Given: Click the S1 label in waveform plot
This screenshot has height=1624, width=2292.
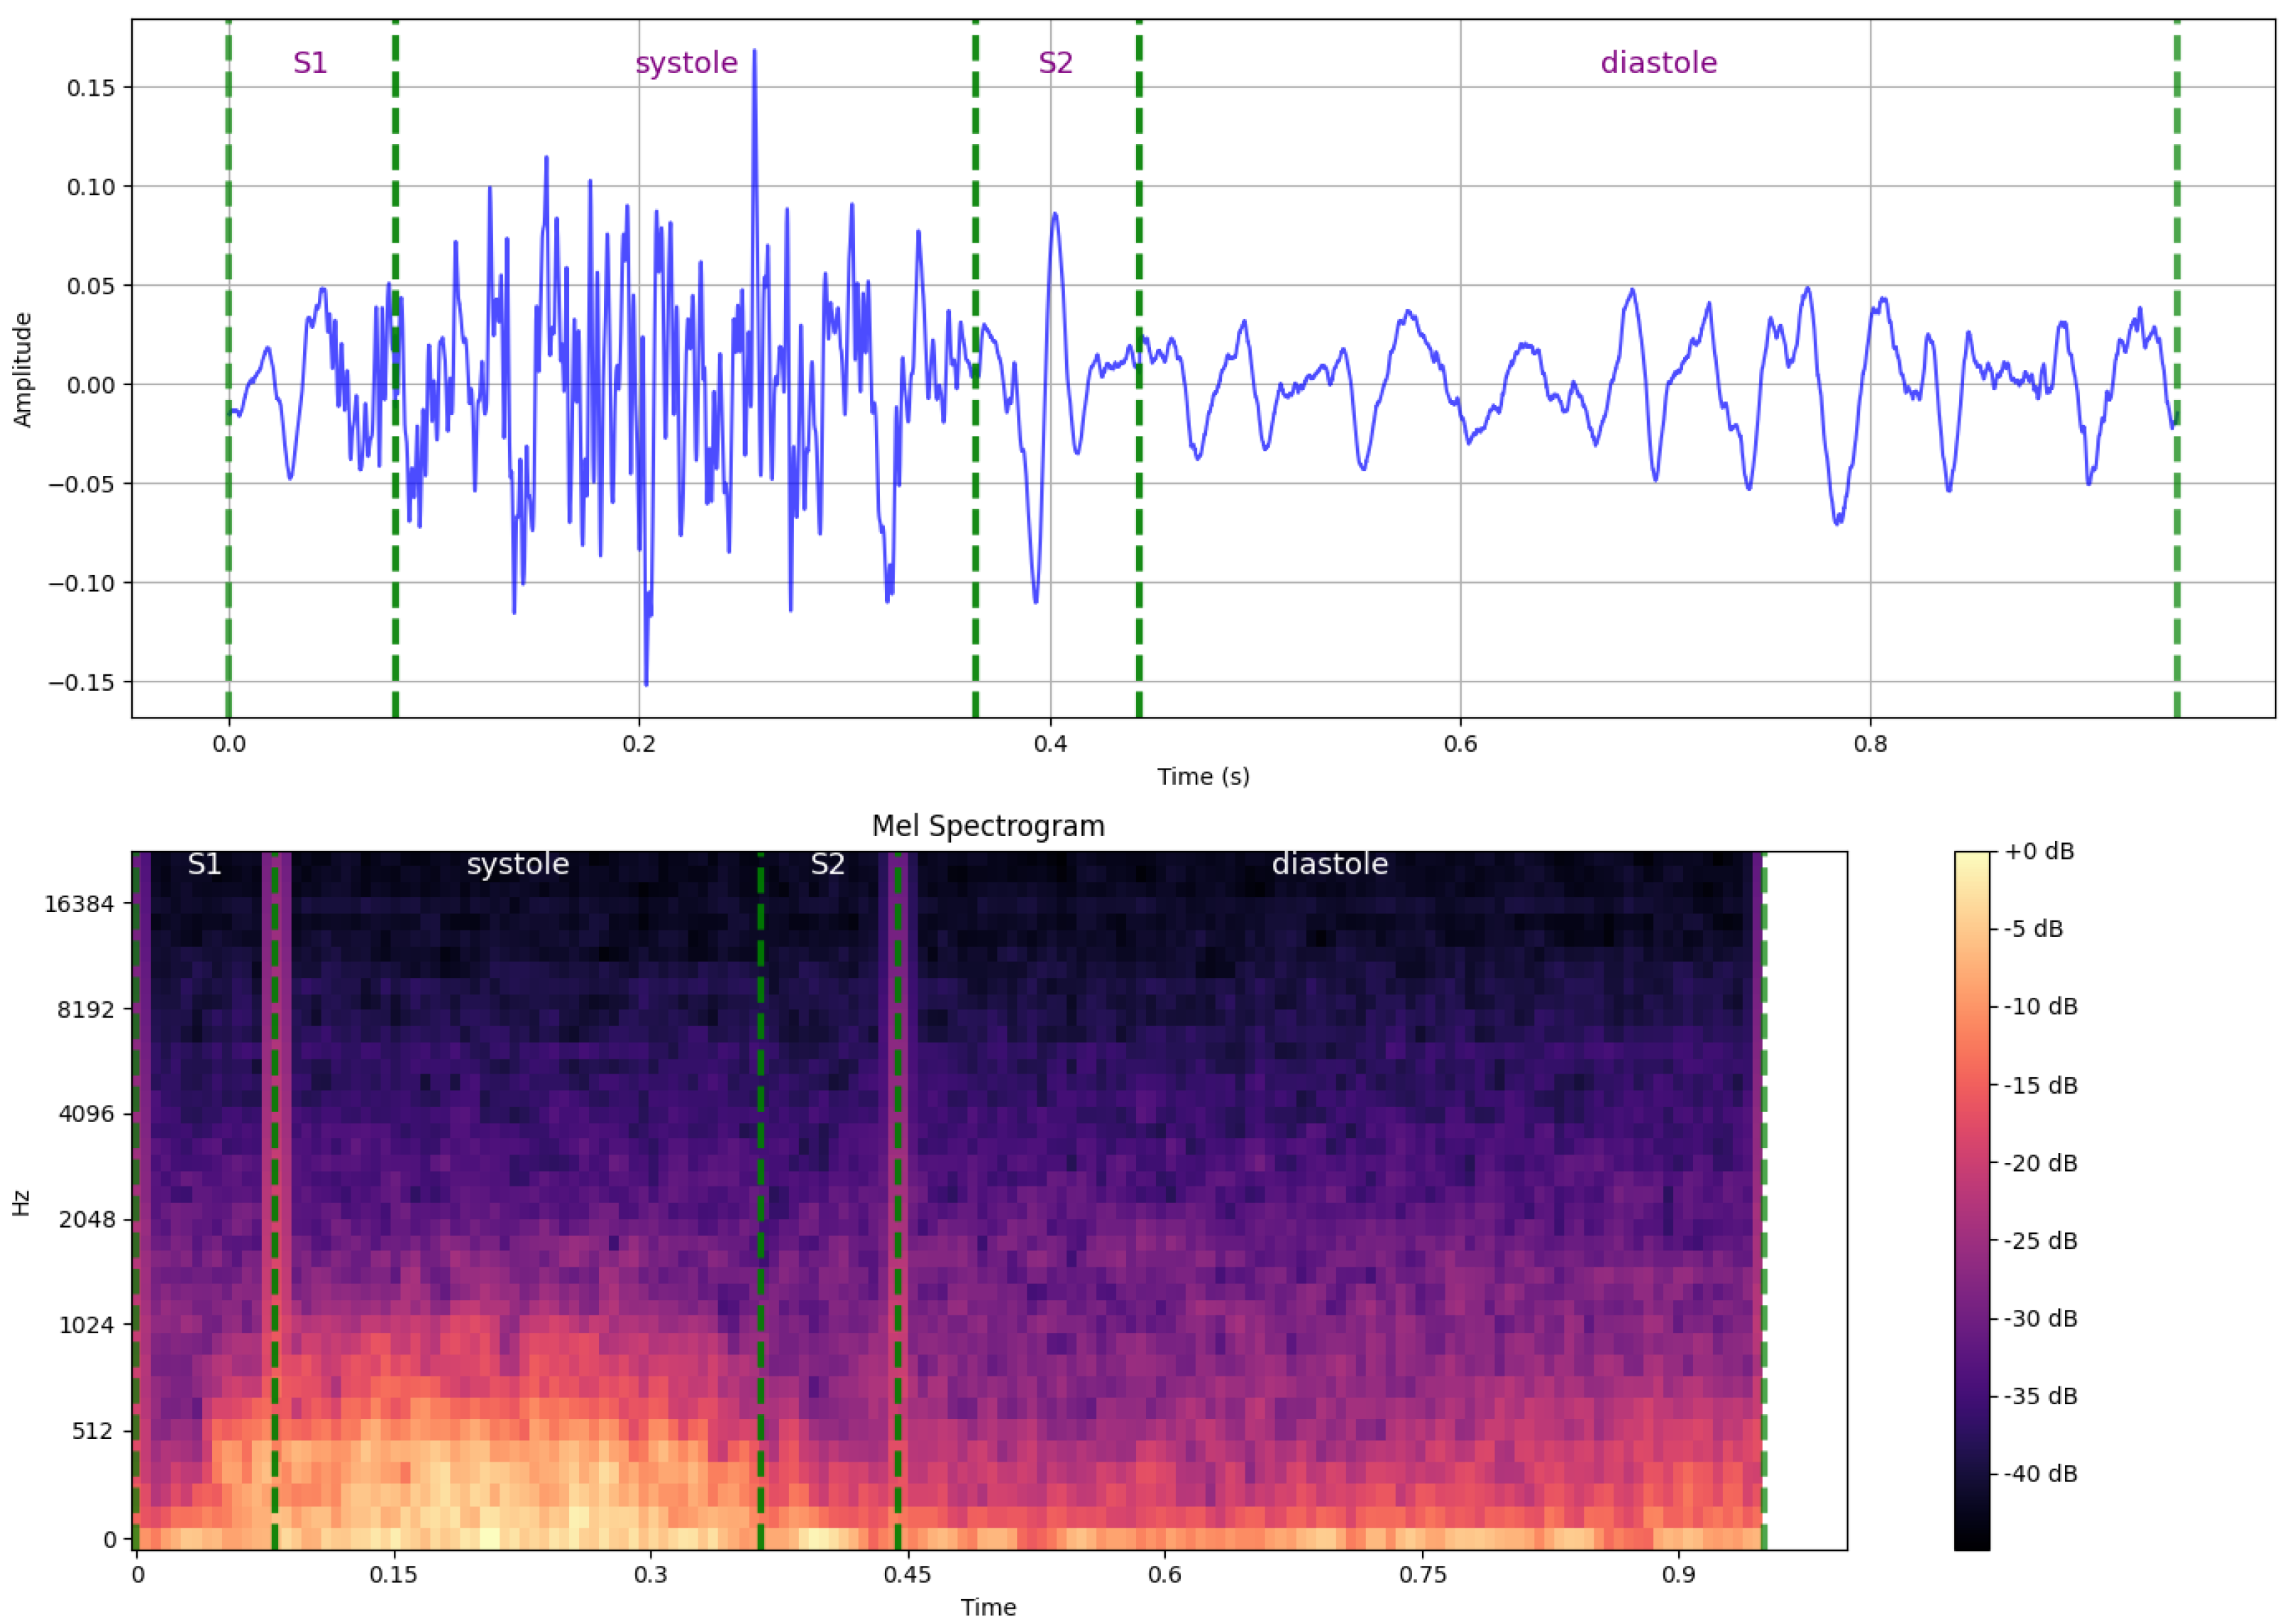Looking at the screenshot, I should 309,63.
